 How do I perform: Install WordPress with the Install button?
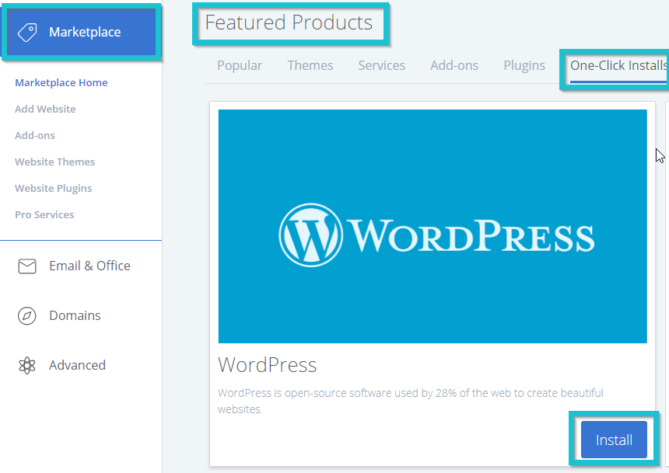point(614,440)
